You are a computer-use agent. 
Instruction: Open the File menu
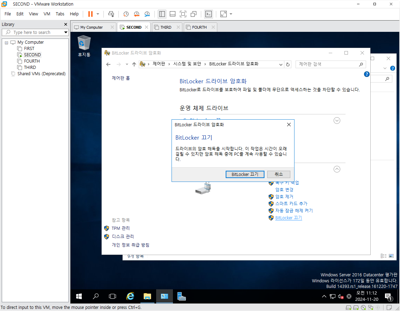8,14
